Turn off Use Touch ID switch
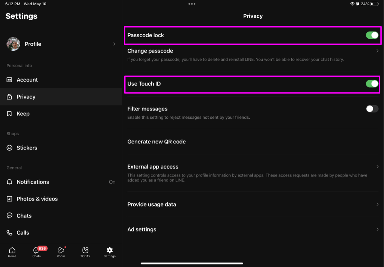Image resolution: width=384 pixels, height=267 pixels. (x=372, y=84)
